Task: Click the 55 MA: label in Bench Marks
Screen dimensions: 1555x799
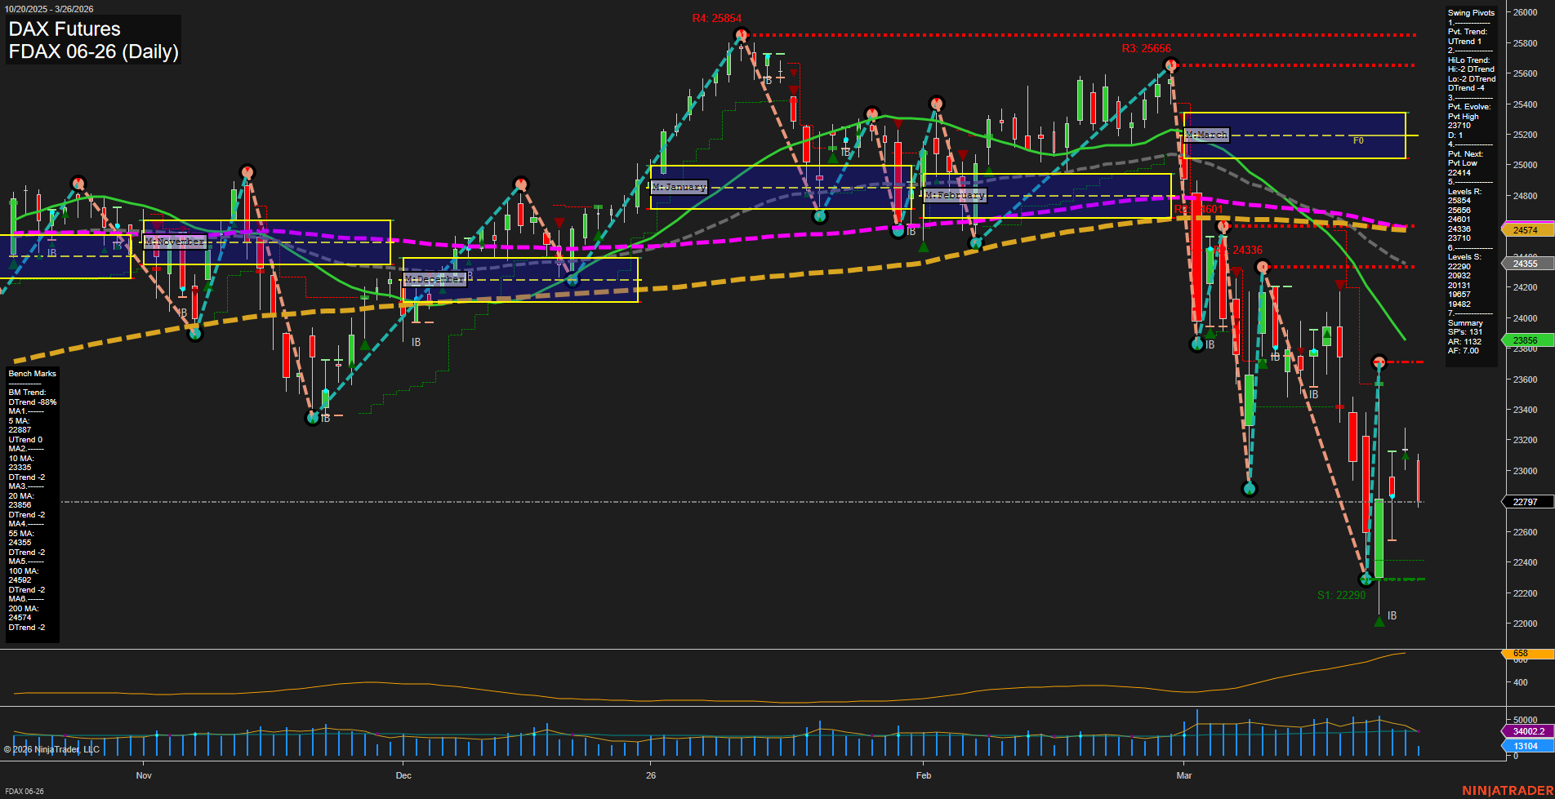Action: tap(21, 534)
